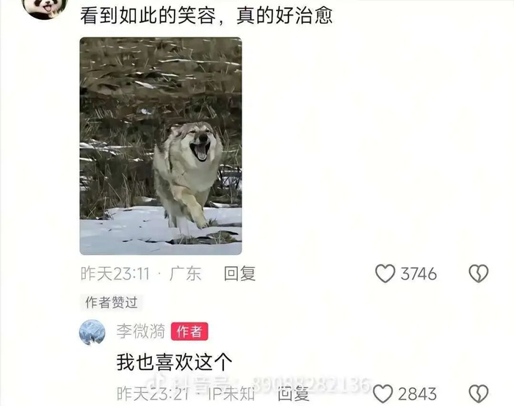Screen dimensions: 514x406
Task: Tap the broken heart next to 2843
Action: tap(479, 393)
